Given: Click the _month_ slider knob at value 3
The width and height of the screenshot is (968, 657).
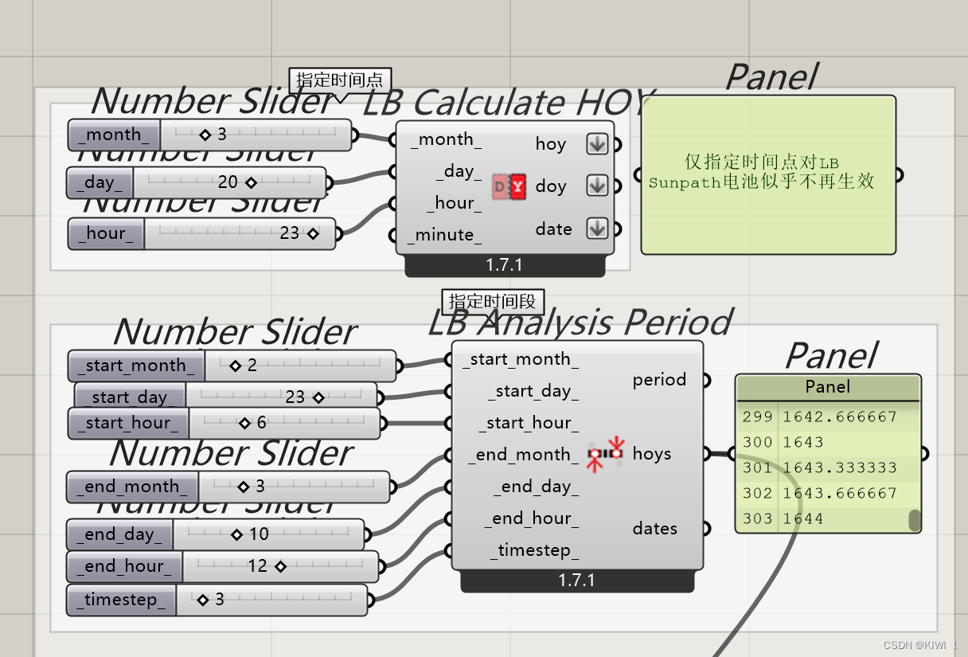Looking at the screenshot, I should click(205, 135).
